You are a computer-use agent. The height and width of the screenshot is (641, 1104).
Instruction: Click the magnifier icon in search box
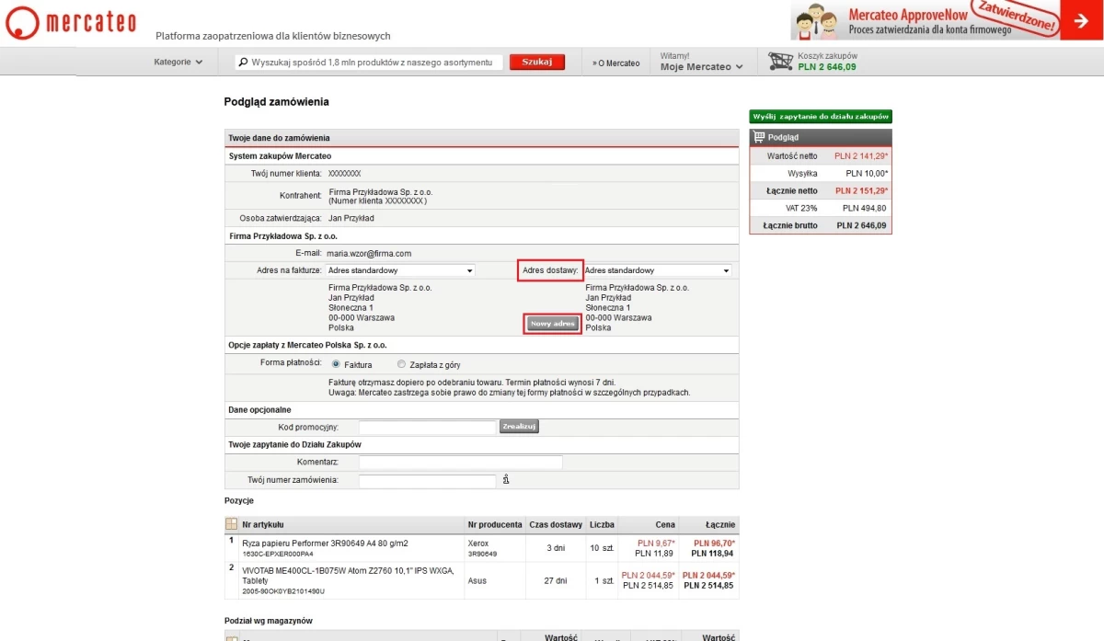tap(244, 63)
